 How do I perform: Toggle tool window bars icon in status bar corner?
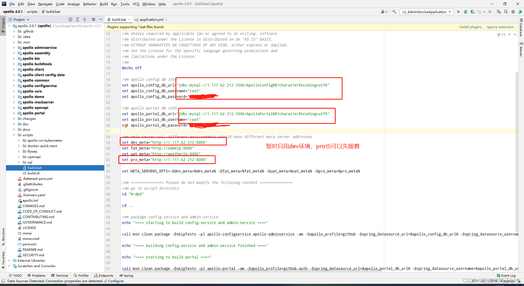(3, 281)
